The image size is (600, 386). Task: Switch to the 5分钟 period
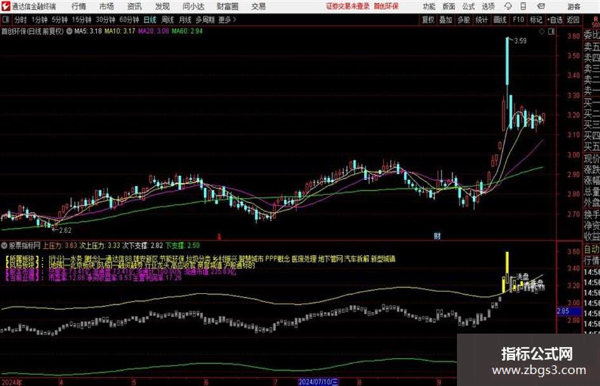pos(59,20)
